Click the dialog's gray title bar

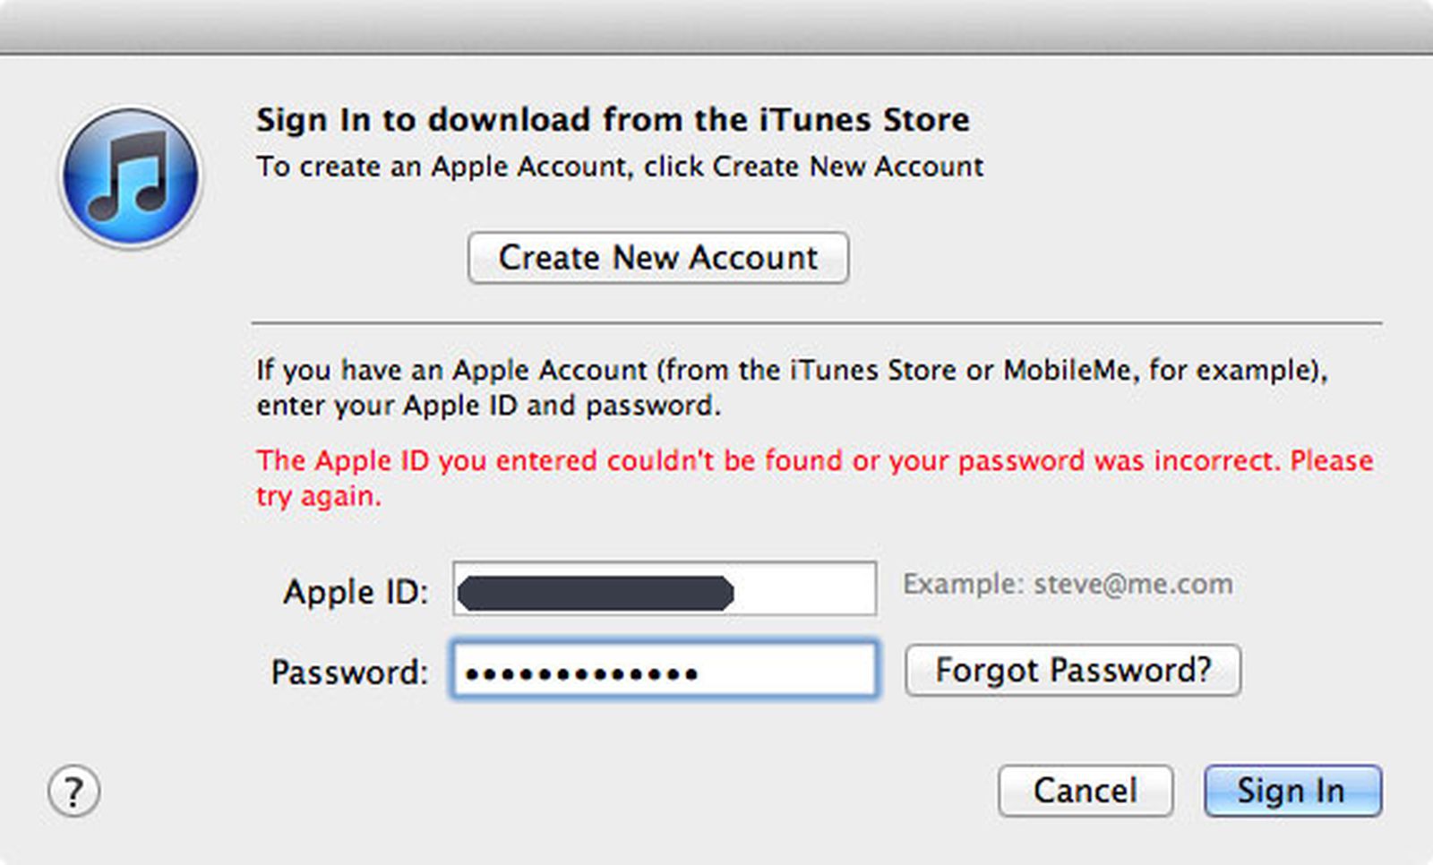pyautogui.click(x=716, y=27)
